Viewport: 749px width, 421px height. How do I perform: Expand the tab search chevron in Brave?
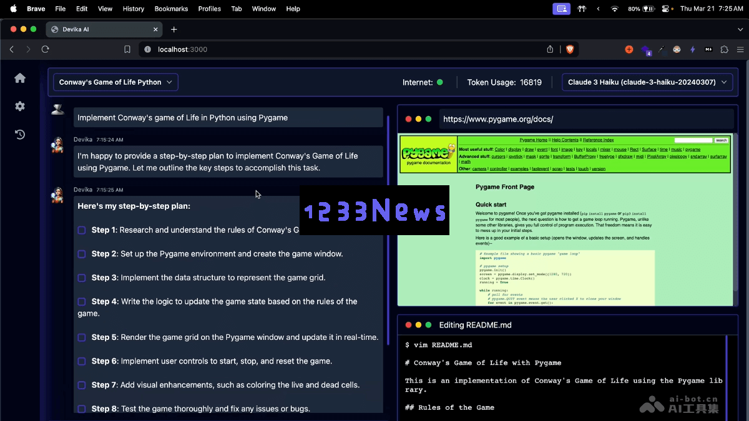739,29
